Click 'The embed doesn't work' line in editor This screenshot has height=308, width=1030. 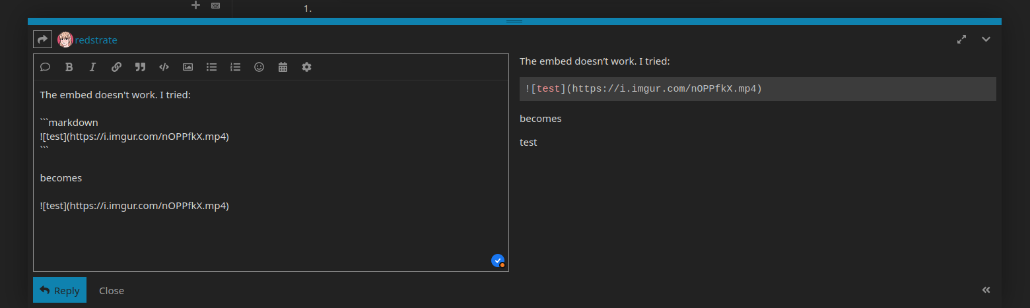tap(115, 94)
